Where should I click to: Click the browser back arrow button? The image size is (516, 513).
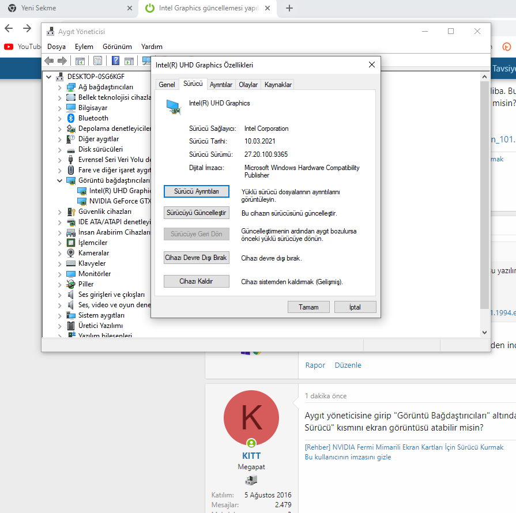click(9, 28)
